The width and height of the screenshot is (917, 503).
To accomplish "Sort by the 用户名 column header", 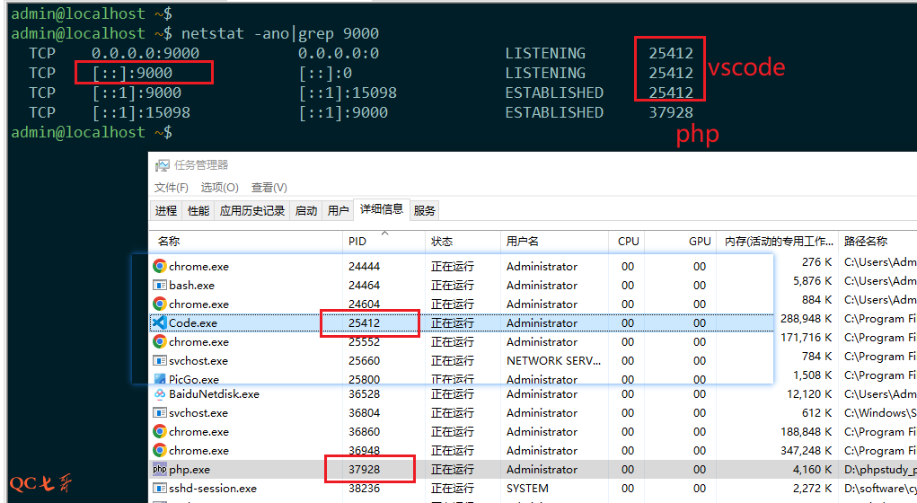I will click(x=523, y=242).
